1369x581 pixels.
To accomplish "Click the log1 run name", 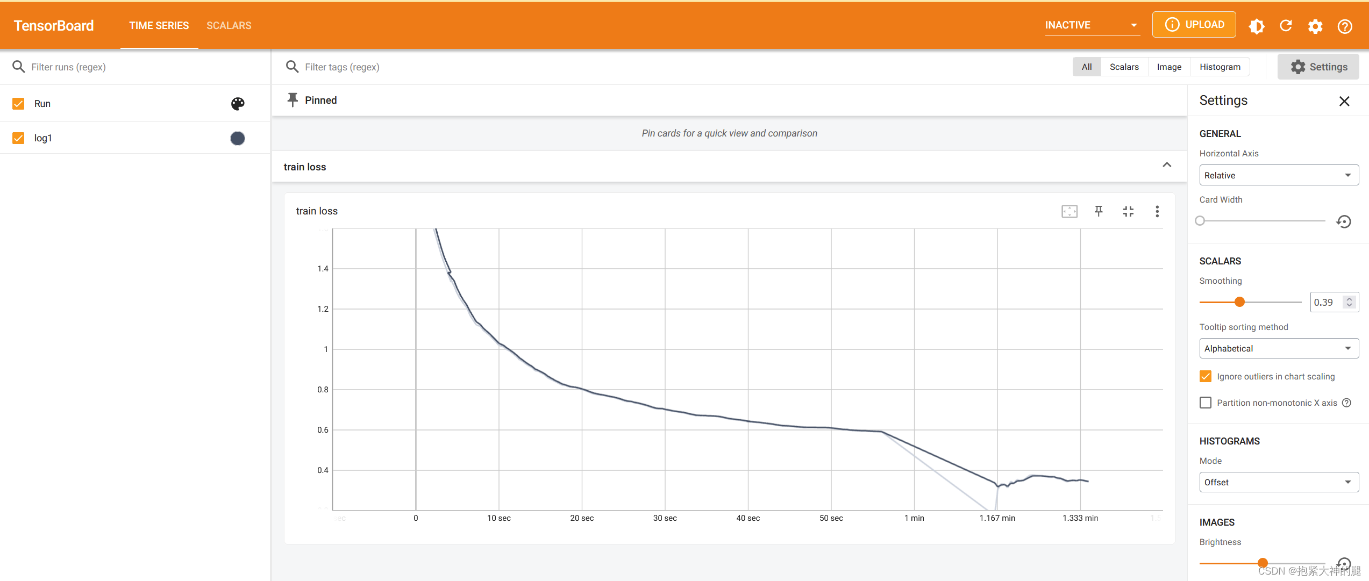I will pyautogui.click(x=43, y=138).
